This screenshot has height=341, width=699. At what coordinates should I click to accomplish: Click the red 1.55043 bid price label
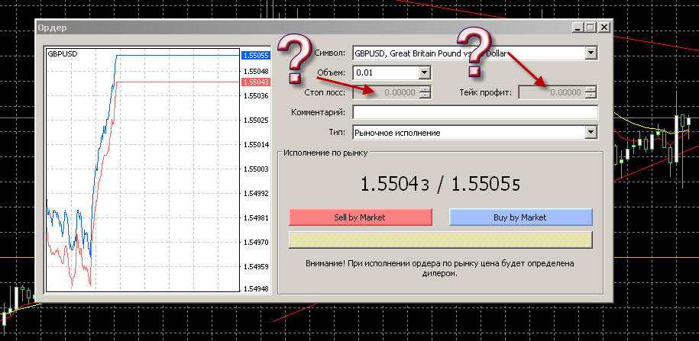point(255,82)
